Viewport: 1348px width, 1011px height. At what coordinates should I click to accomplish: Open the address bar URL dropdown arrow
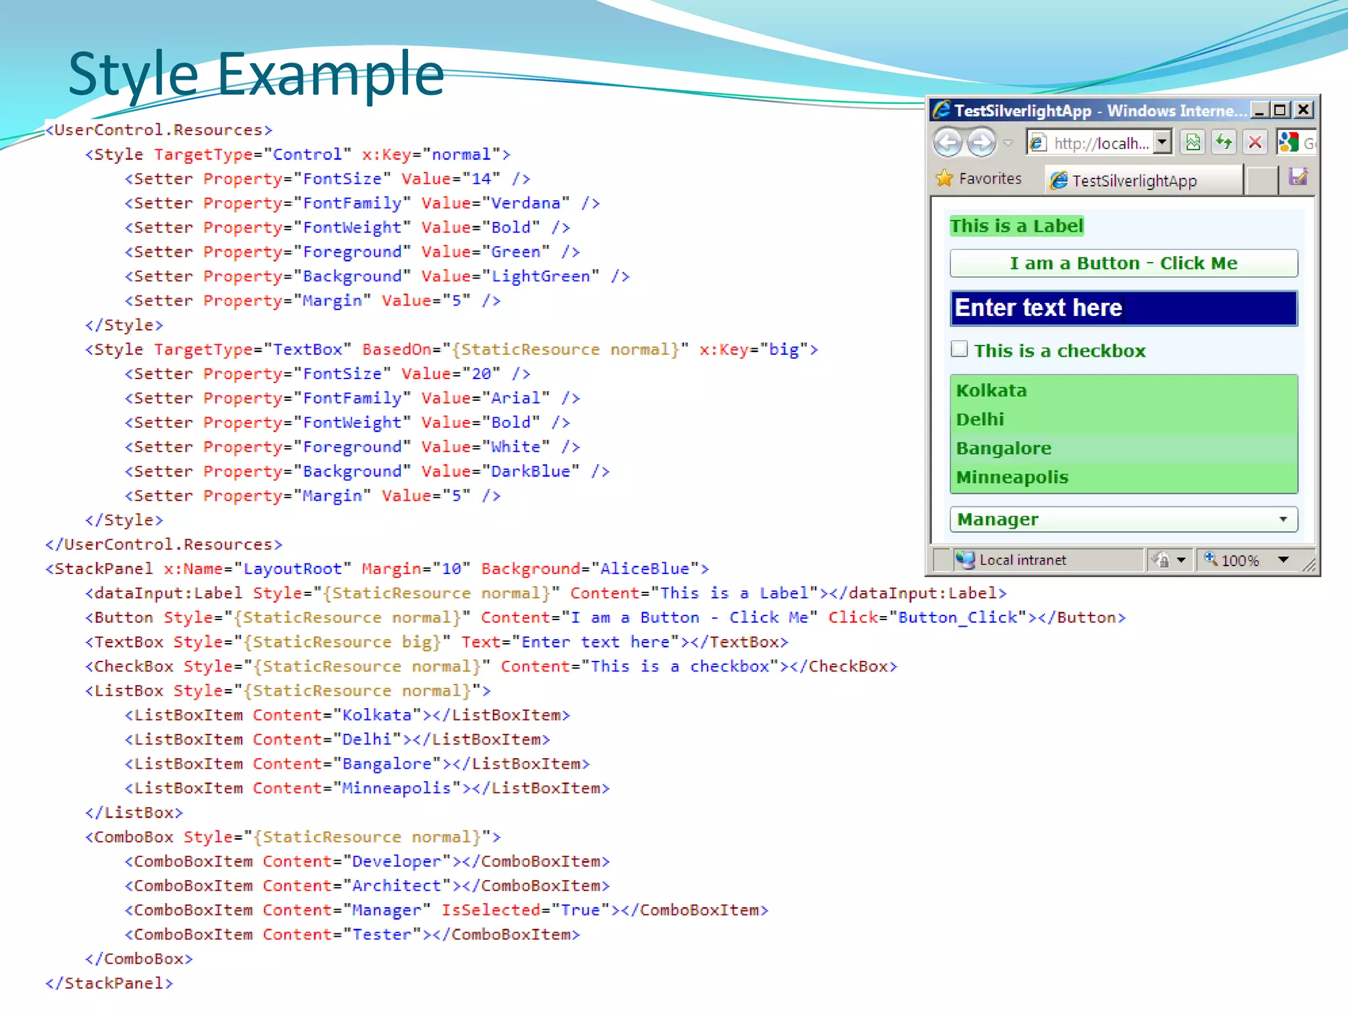[x=1162, y=142]
